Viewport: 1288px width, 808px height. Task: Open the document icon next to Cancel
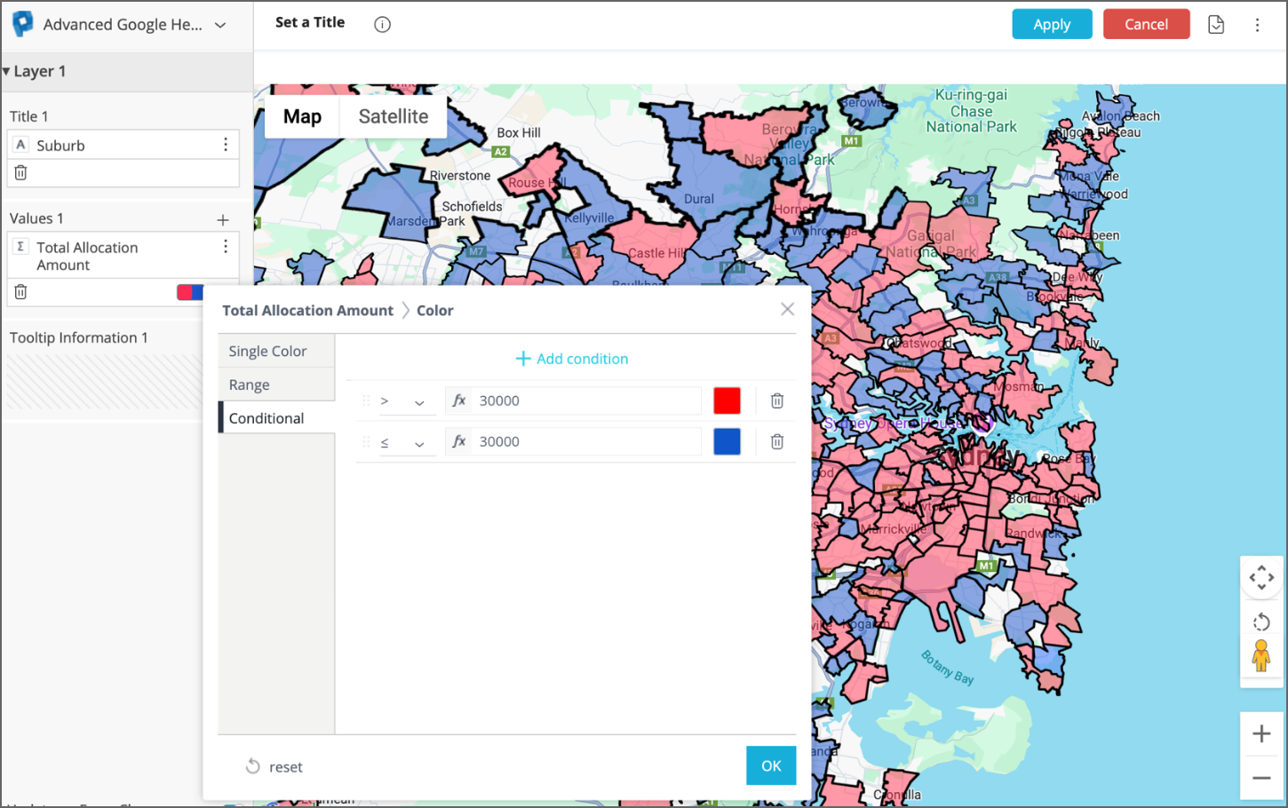tap(1216, 25)
